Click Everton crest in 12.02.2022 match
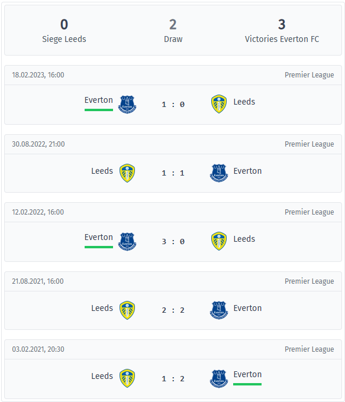The height and width of the screenshot is (402, 345). (x=127, y=242)
